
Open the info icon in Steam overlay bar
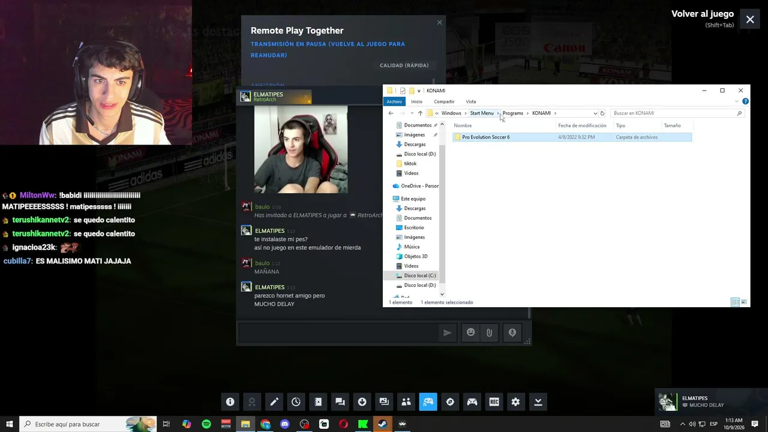[x=230, y=402]
